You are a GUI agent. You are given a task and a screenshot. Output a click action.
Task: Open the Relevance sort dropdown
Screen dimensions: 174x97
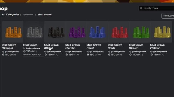tap(168, 16)
